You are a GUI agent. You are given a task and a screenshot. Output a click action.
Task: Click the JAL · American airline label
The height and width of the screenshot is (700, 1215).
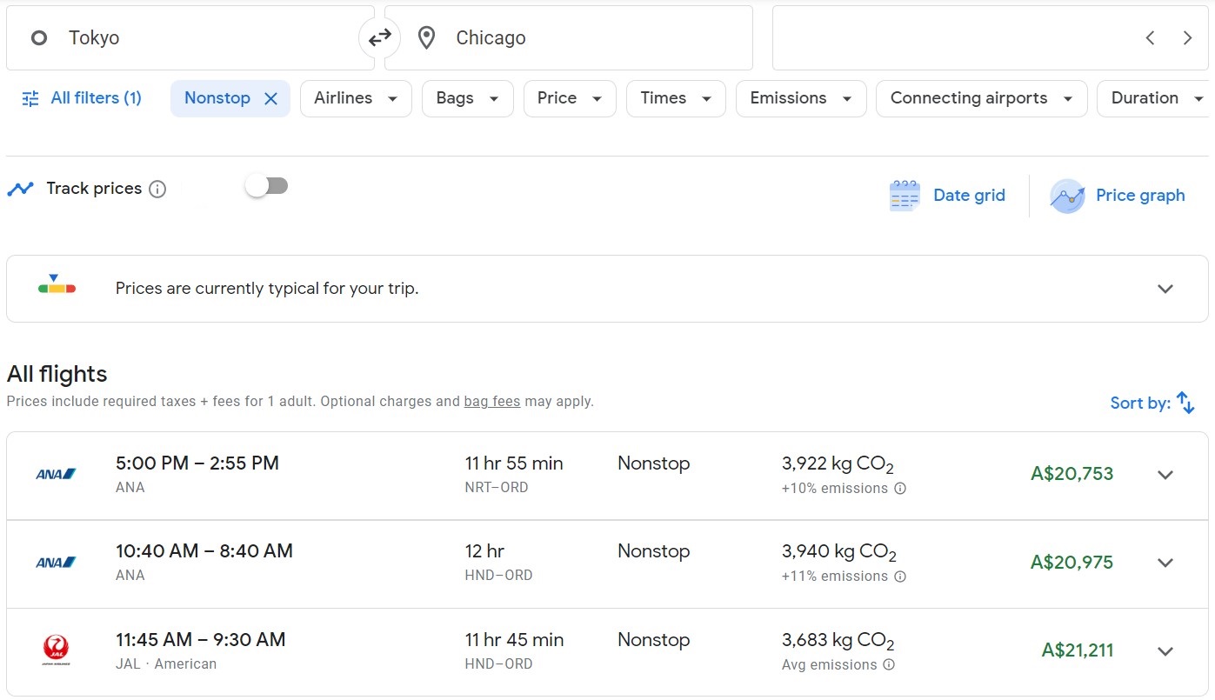coord(166,664)
